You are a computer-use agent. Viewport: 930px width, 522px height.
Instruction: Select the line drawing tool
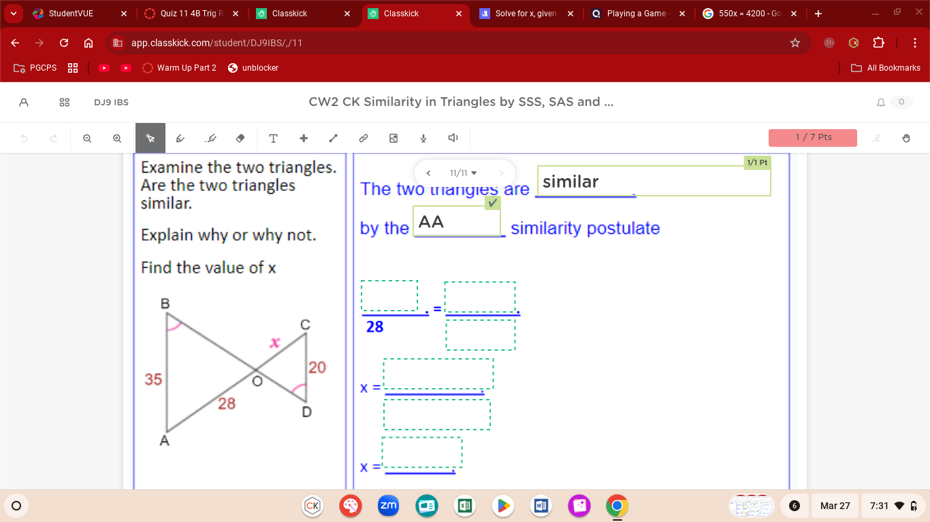coord(333,138)
